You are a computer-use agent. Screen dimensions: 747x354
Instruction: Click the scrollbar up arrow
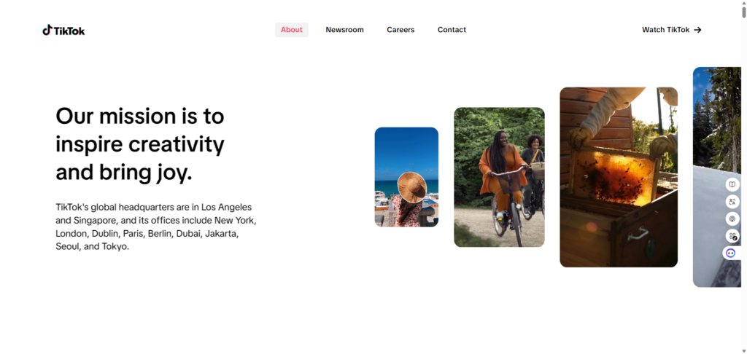[x=743, y=2]
